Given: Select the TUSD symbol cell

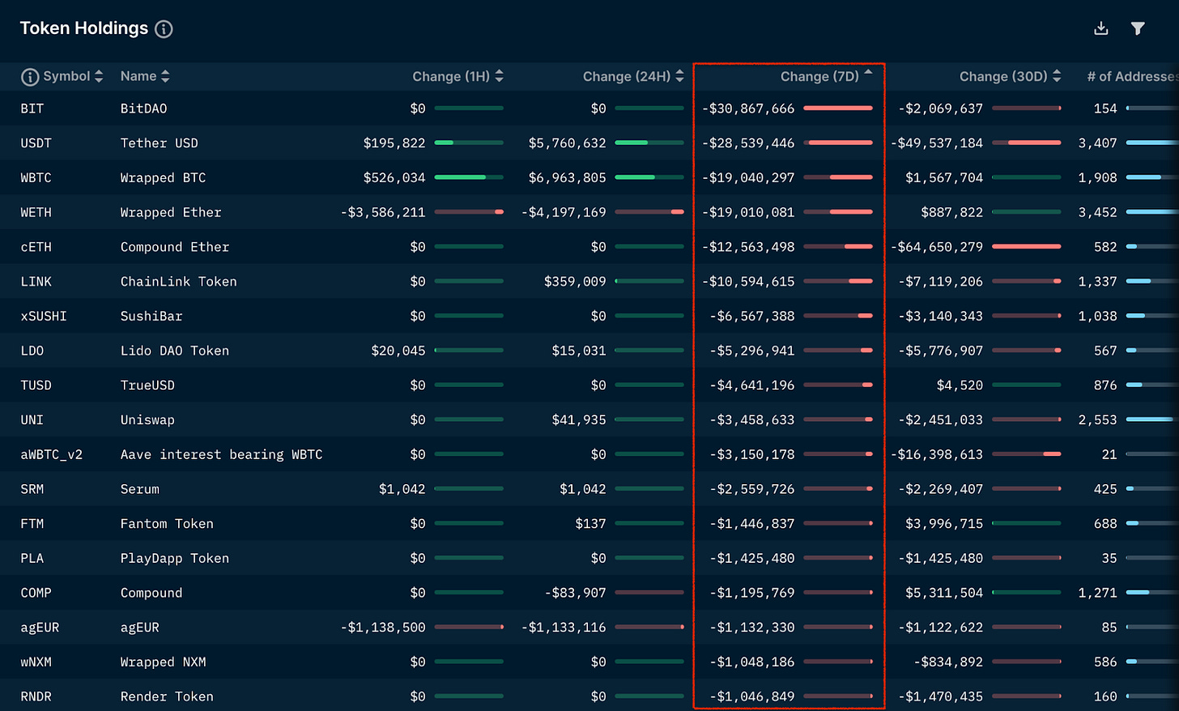Looking at the screenshot, I should (36, 385).
